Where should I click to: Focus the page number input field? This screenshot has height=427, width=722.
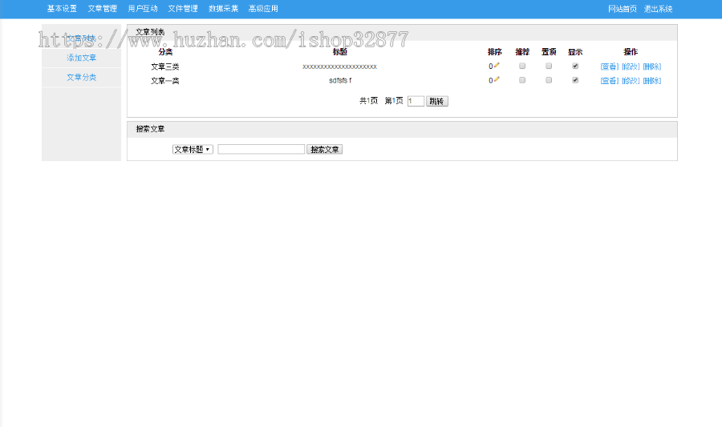click(x=416, y=101)
